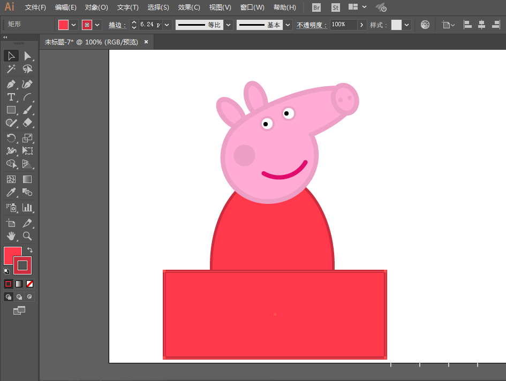Click the control bar red fill swatch

tap(63, 25)
